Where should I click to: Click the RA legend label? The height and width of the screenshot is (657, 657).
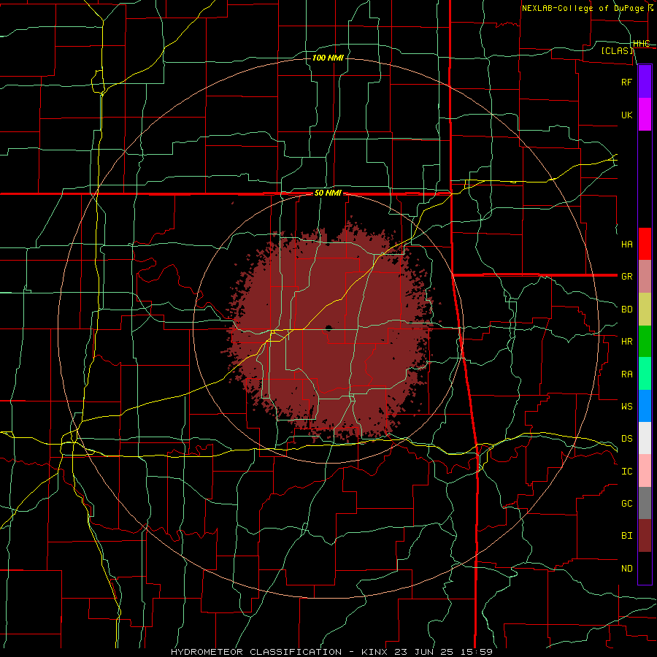(x=626, y=374)
